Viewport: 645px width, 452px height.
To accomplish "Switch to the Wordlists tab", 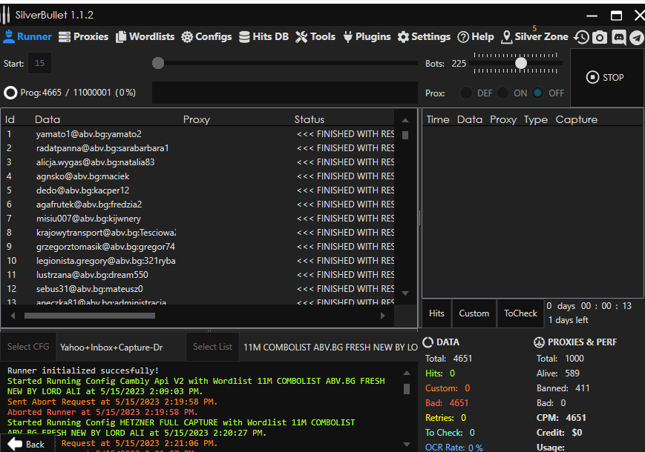I will 145,36.
